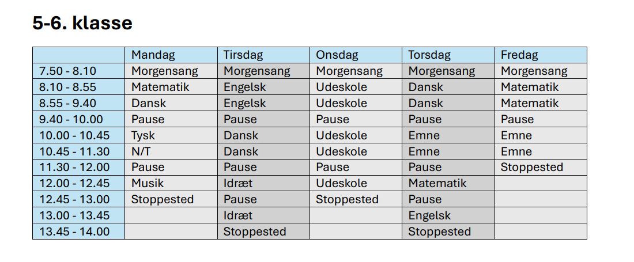Image resolution: width=634 pixels, height=262 pixels.
Task: Select the Tirsdag column header
Action: (x=263, y=55)
